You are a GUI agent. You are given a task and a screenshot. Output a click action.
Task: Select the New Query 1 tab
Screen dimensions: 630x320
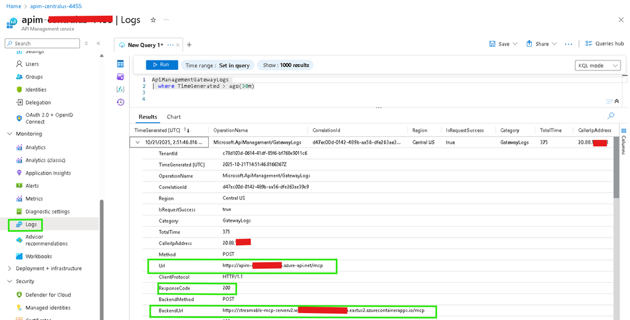point(145,45)
